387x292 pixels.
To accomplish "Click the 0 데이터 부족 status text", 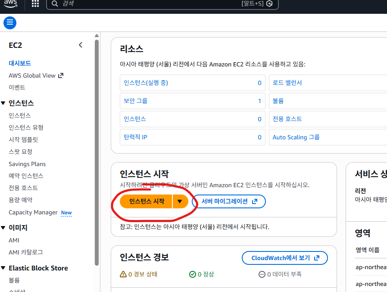I will coord(284,274).
